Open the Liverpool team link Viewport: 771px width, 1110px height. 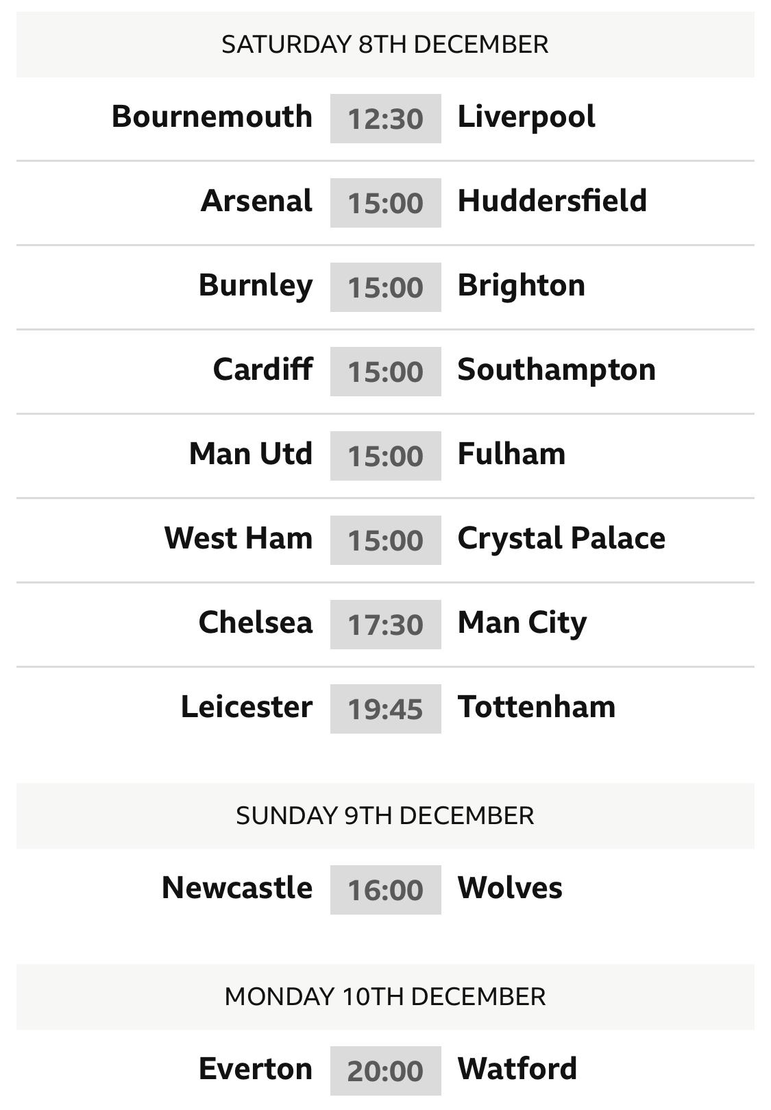tap(526, 117)
